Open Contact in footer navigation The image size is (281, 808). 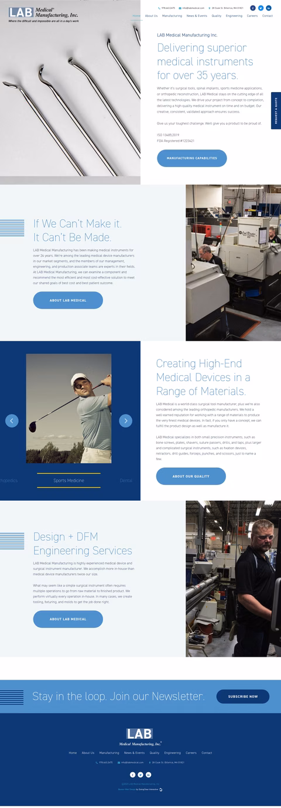coord(207,753)
